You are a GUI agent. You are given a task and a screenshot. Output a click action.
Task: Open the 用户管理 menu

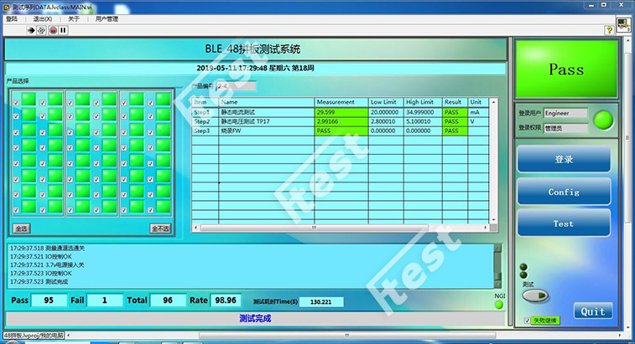107,18
